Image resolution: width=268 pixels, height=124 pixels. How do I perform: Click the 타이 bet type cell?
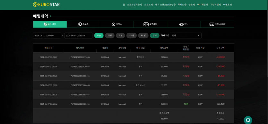[140, 76]
